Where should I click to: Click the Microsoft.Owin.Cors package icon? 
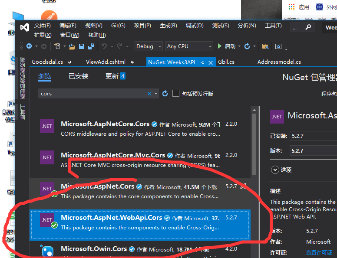(47, 251)
